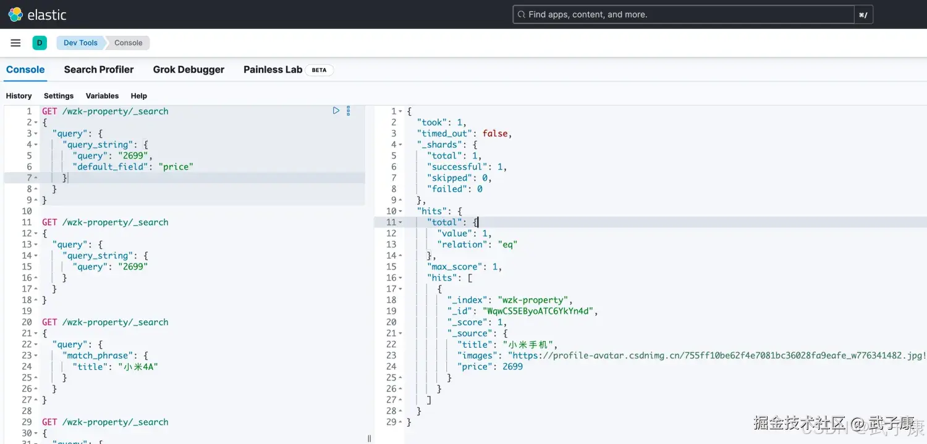Collapse the "_shards" object fold arrow
Image resolution: width=927 pixels, height=444 pixels.
pos(399,144)
